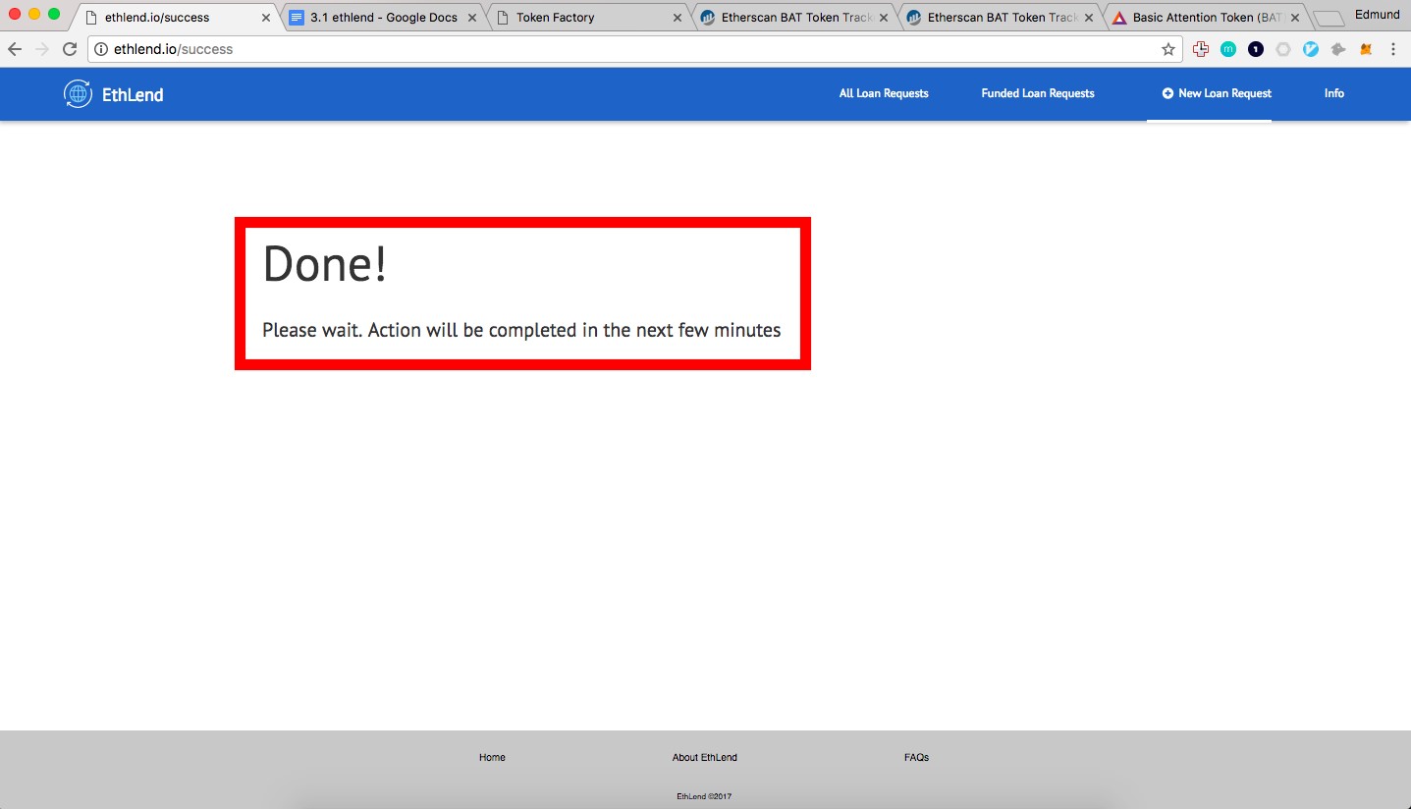Open the FAQs footer link
This screenshot has height=809, width=1411.
point(916,757)
